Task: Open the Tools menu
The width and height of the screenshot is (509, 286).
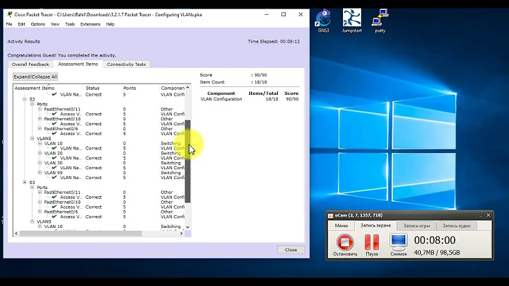Action: [x=70, y=24]
